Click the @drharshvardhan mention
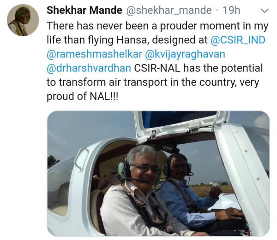Screen dimensions: 277x240 [x=89, y=68]
